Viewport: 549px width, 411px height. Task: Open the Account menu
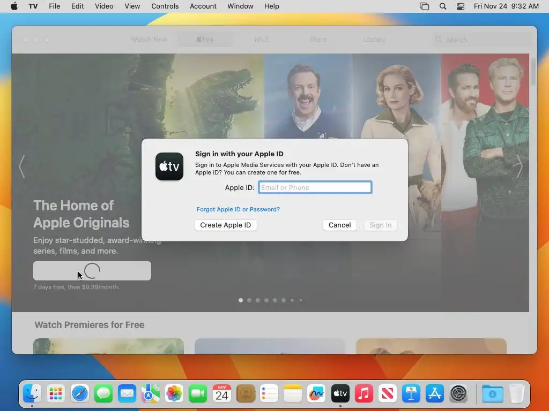click(203, 6)
